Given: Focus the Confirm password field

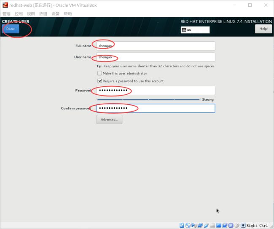Looking at the screenshot, I should tap(156, 108).
